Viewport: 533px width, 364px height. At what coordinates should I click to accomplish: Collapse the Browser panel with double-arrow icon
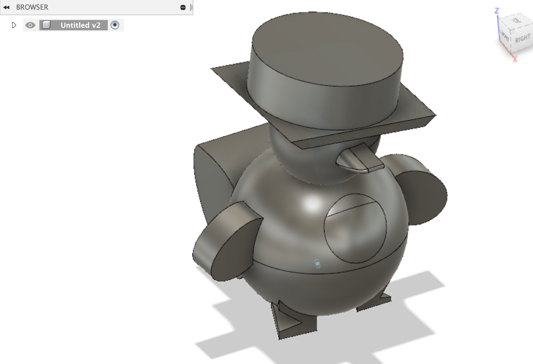6,7
